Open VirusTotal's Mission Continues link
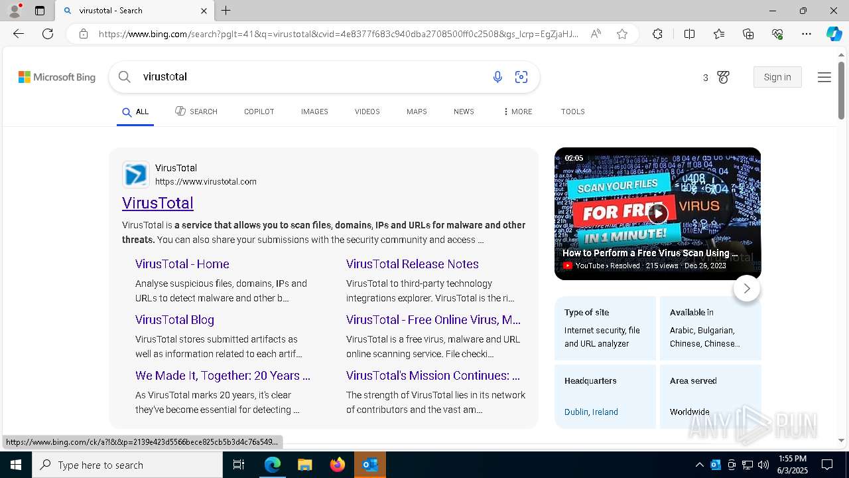 pyautogui.click(x=433, y=376)
